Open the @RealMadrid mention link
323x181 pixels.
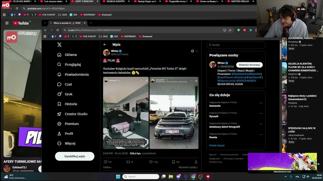[239, 74]
